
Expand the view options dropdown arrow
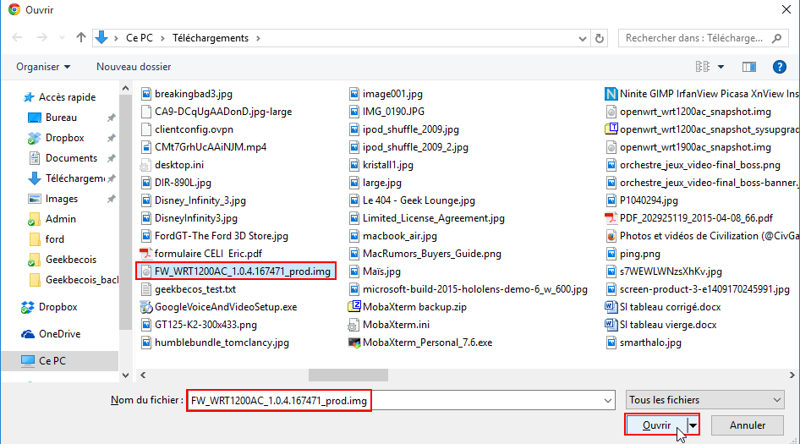721,67
